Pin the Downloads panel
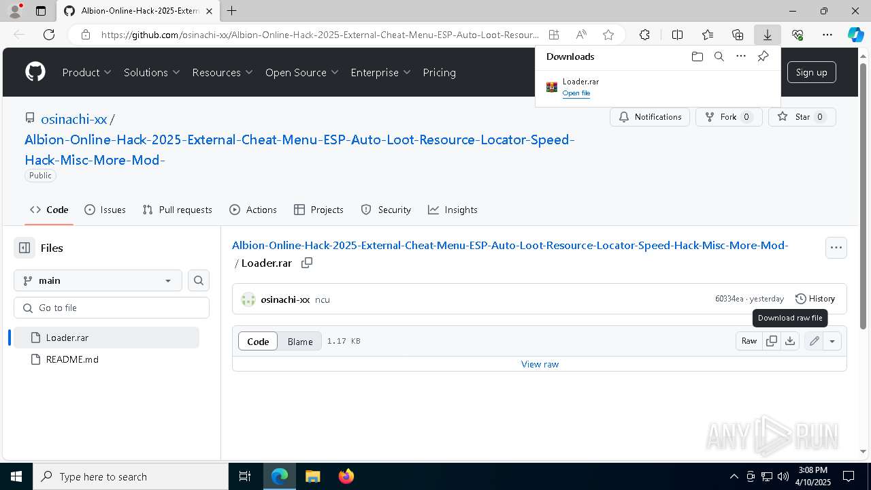871x490 pixels. (763, 56)
